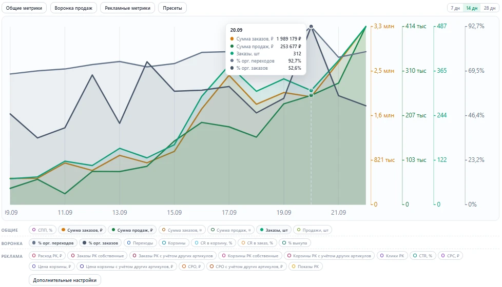Enable the СПП, % metric chip
This screenshot has width=502, height=287.
pos(42,230)
